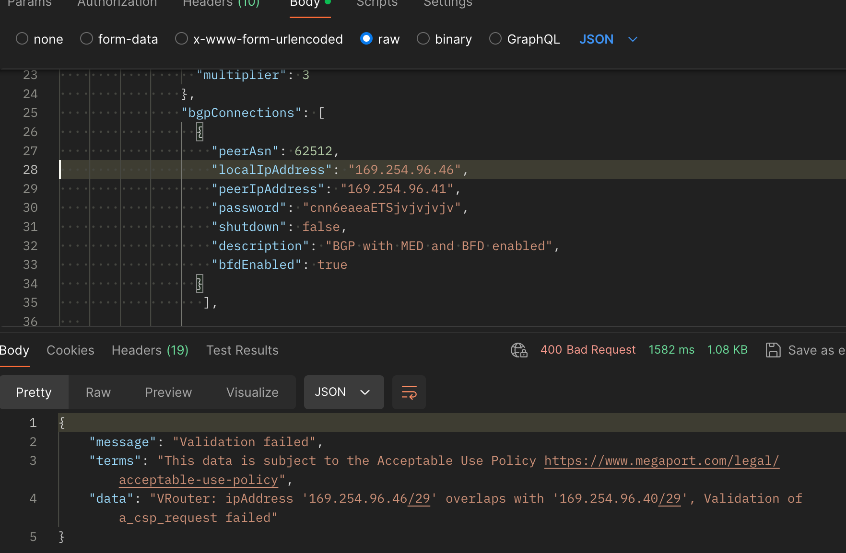846x553 pixels.
Task: Click the 1.08 KB response size
Action: coord(728,350)
